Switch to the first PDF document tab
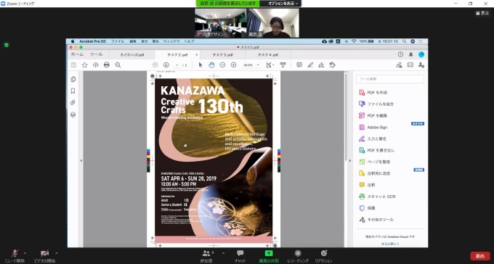Screen dimensions: 494x264 [132, 54]
